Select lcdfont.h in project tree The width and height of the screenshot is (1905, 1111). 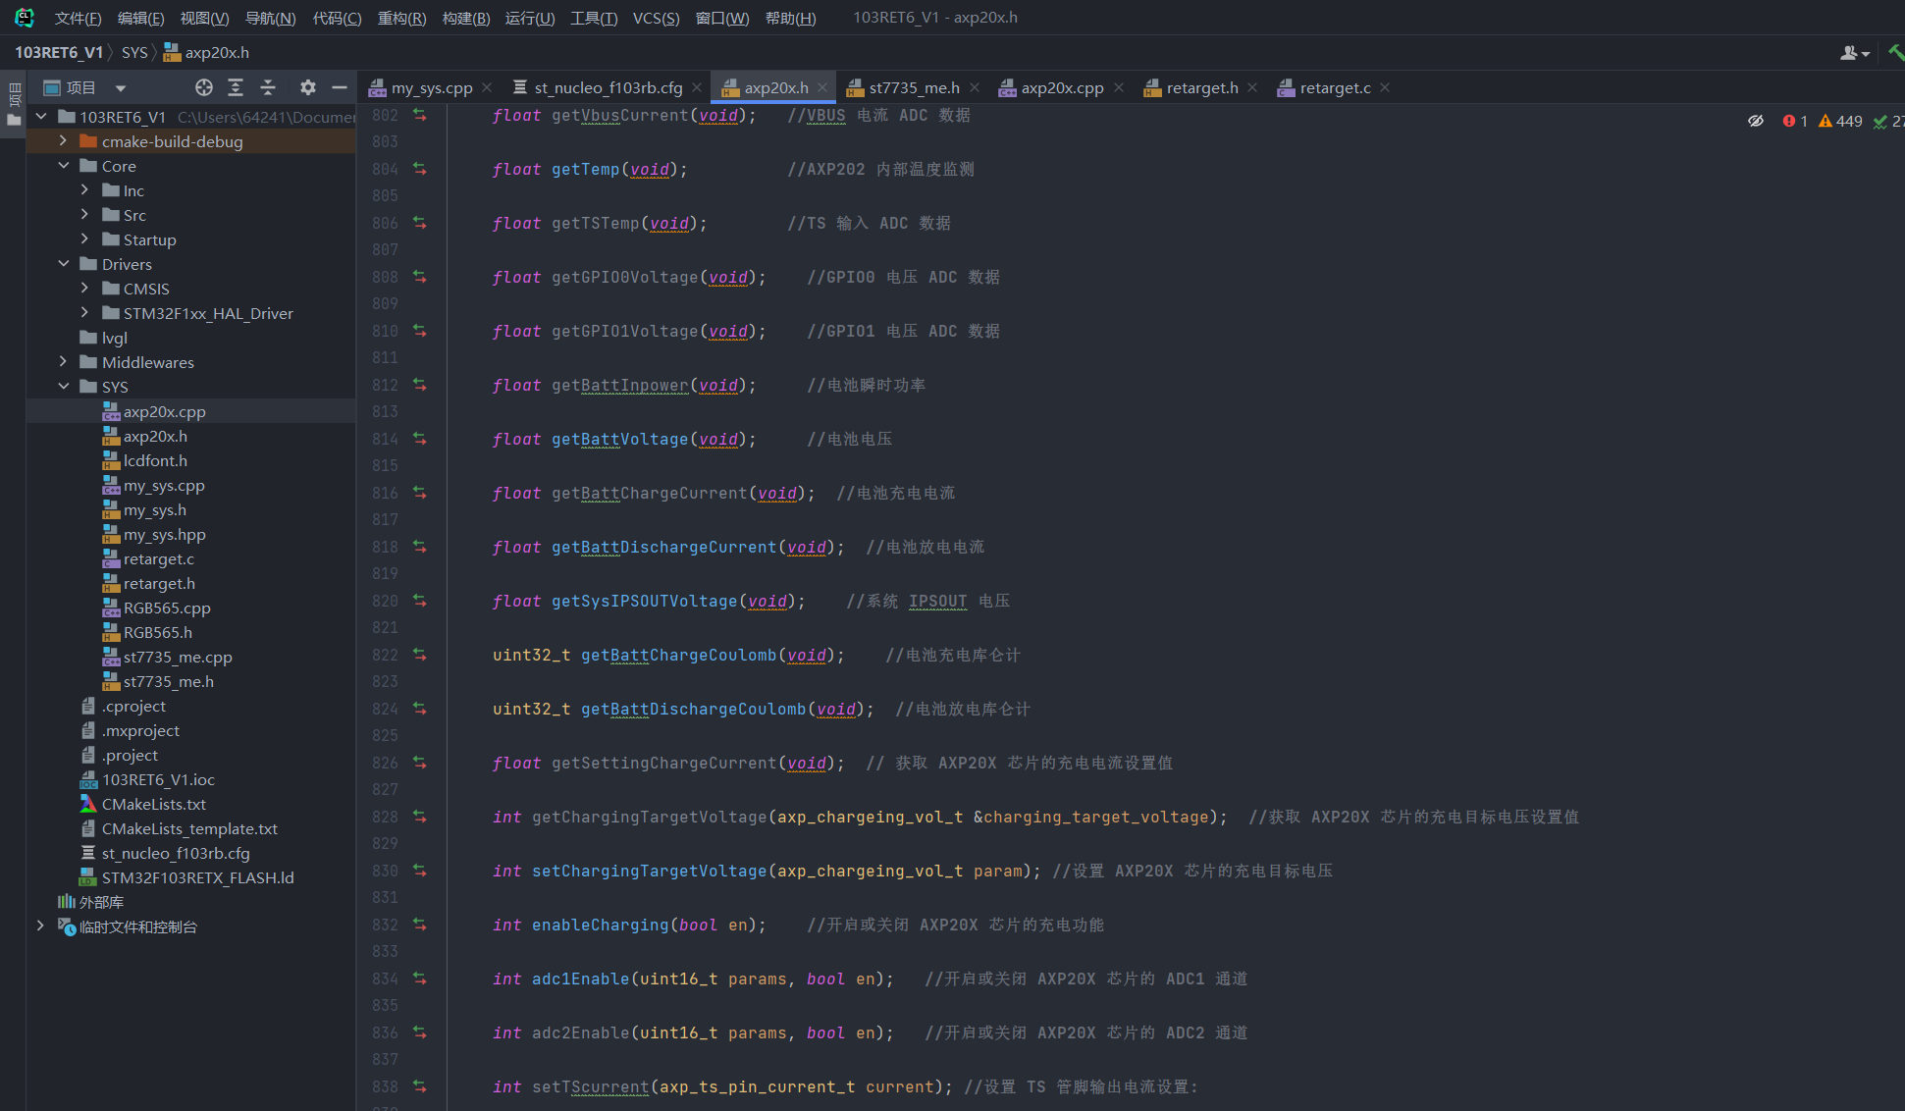point(191,460)
